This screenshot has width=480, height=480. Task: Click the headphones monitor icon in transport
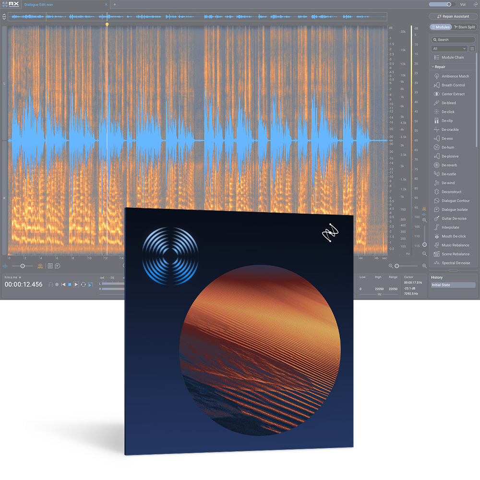click(x=51, y=284)
